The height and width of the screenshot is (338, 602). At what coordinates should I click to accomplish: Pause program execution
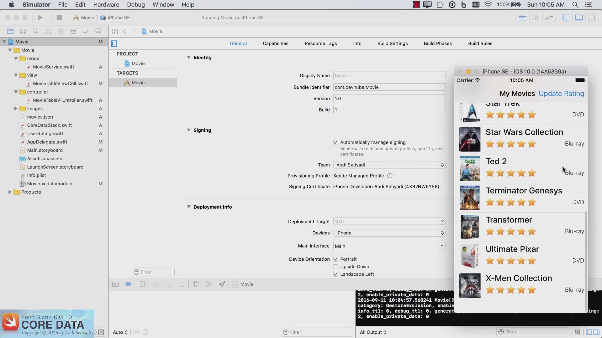[142, 284]
